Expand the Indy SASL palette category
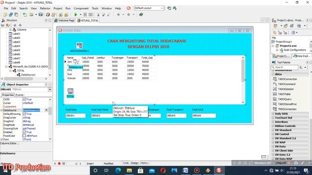Viewport: 312px width, 175px height. [273, 114]
